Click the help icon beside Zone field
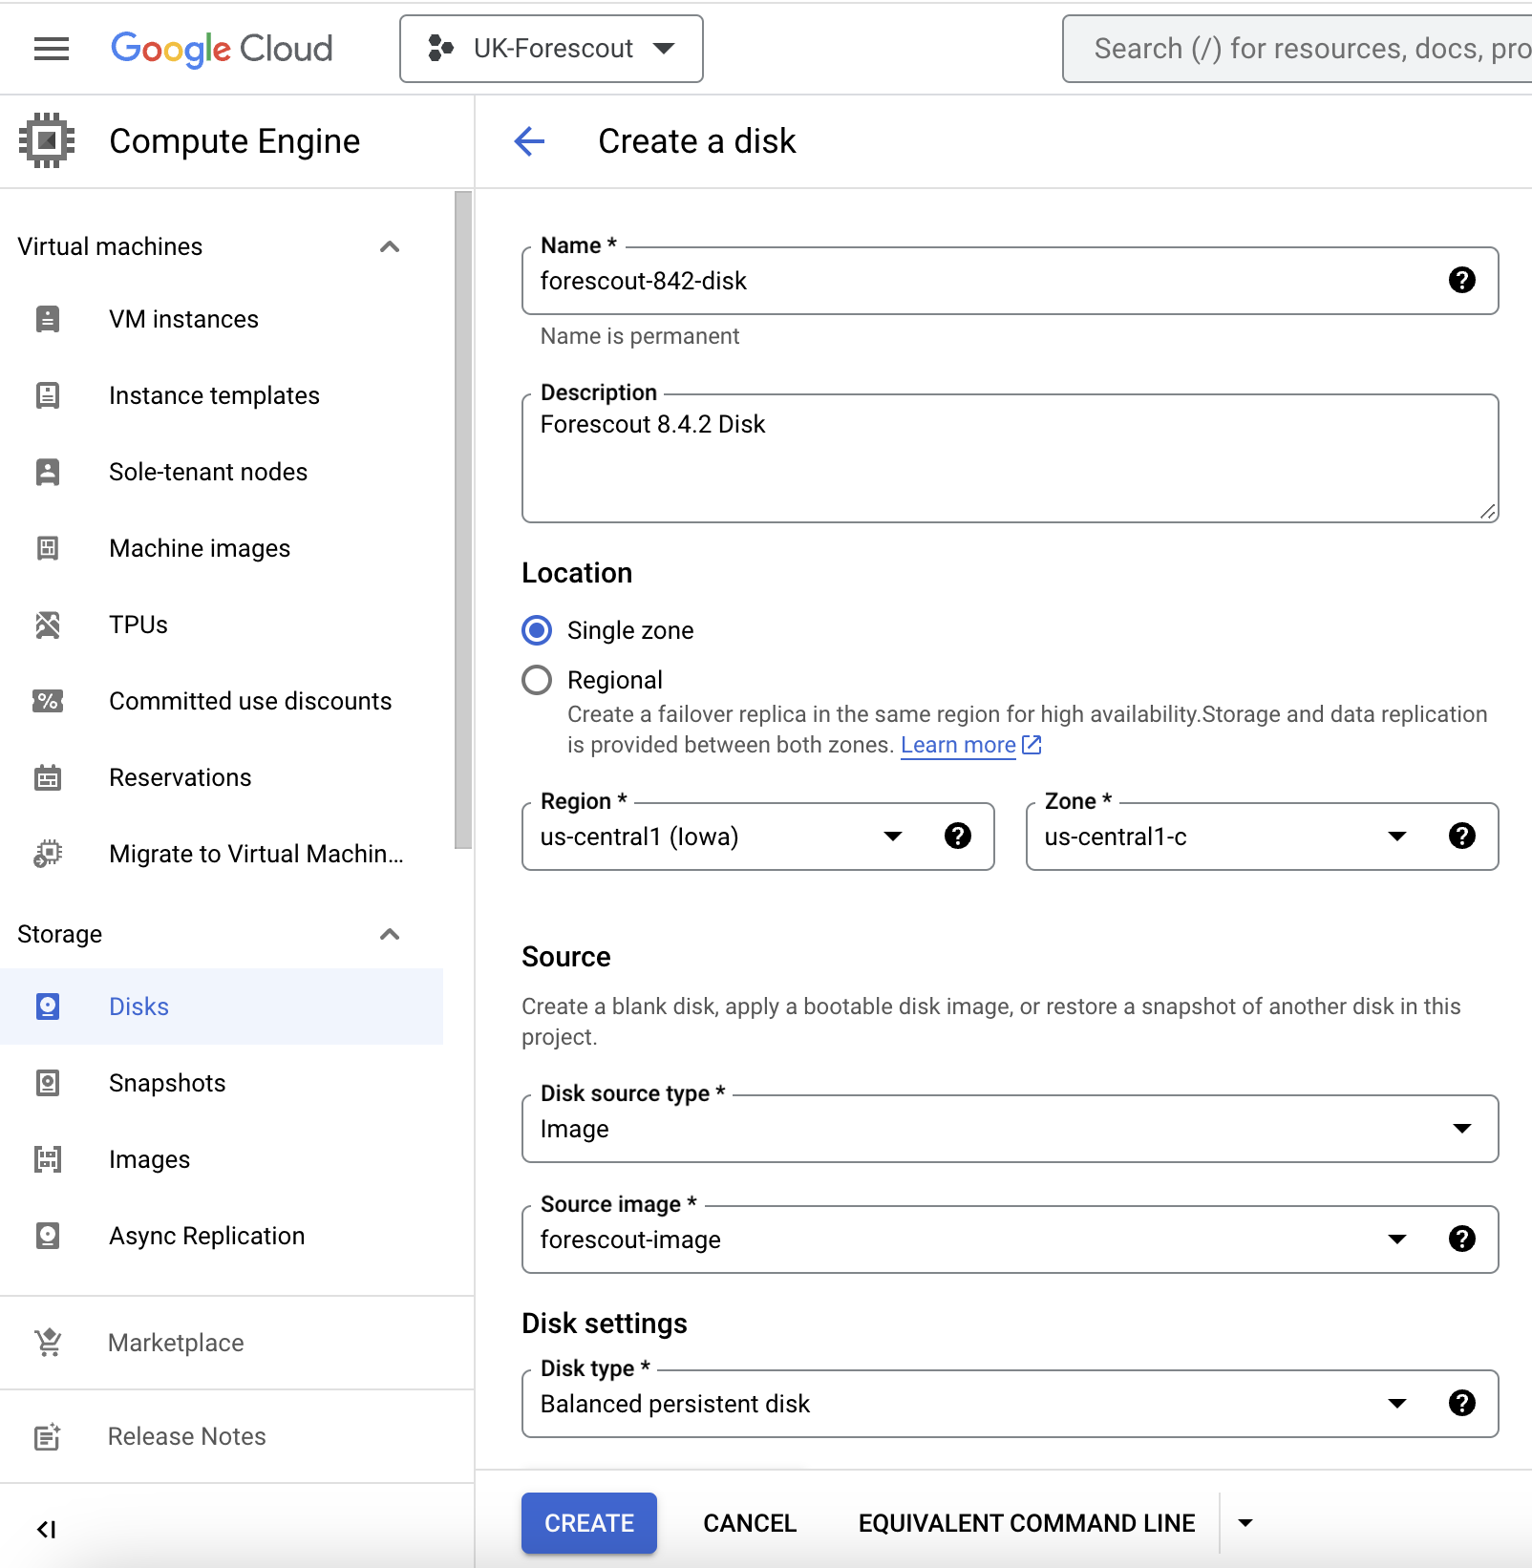 click(1462, 837)
